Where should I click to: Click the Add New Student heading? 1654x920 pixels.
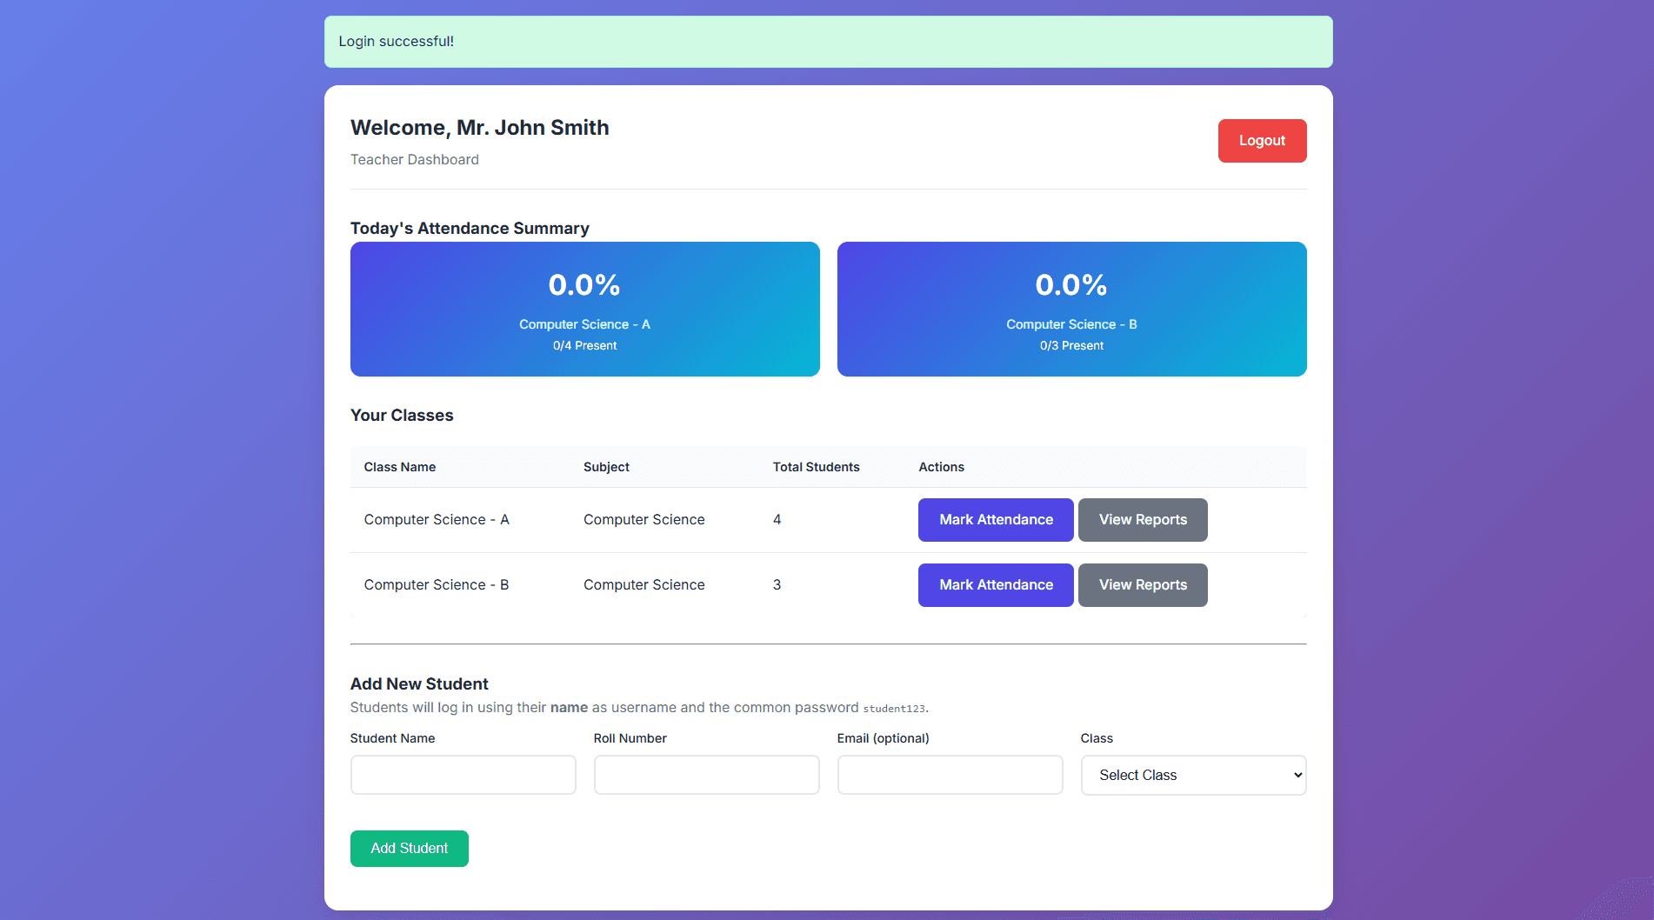pos(419,684)
